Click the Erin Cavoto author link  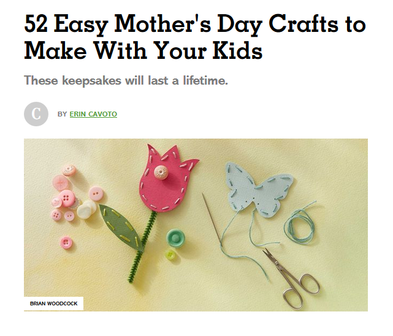tap(93, 114)
